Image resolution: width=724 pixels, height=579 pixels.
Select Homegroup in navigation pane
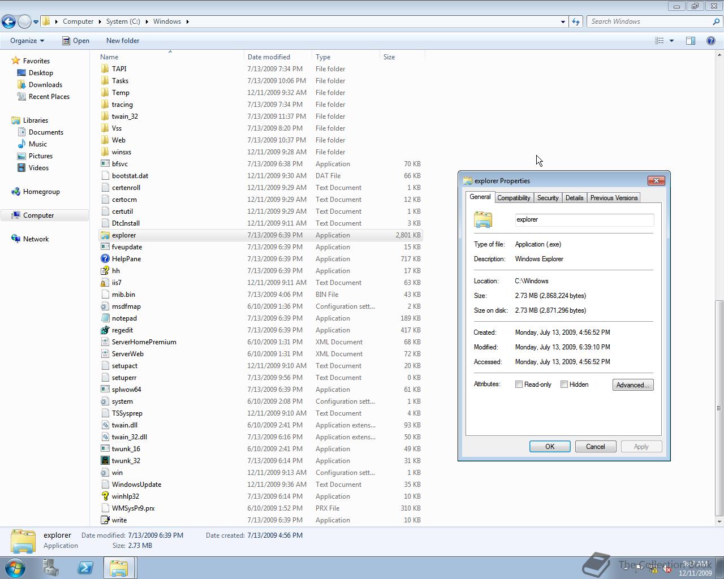point(41,192)
